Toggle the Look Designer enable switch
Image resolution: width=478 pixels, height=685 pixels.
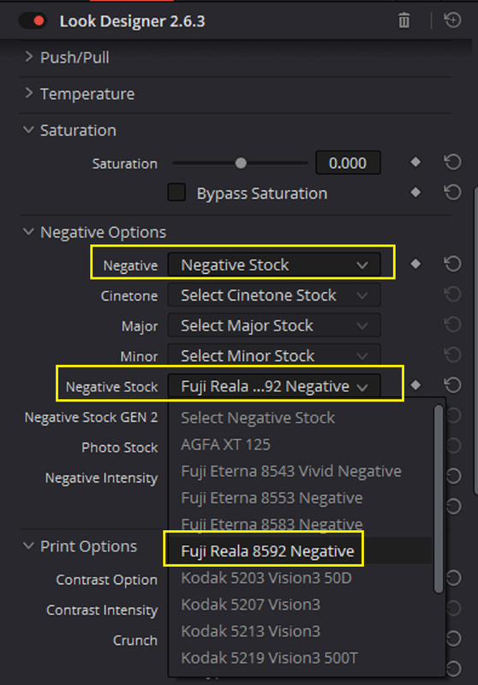pyautogui.click(x=33, y=21)
